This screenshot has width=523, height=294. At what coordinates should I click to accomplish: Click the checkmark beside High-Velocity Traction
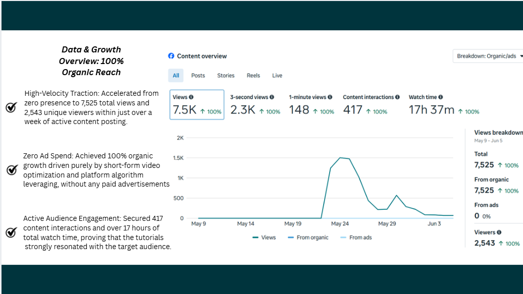(x=11, y=107)
